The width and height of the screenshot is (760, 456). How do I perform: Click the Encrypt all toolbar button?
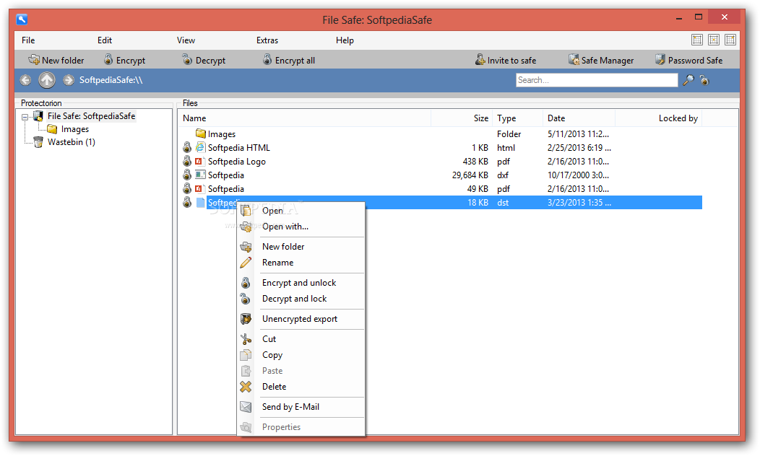pos(289,60)
